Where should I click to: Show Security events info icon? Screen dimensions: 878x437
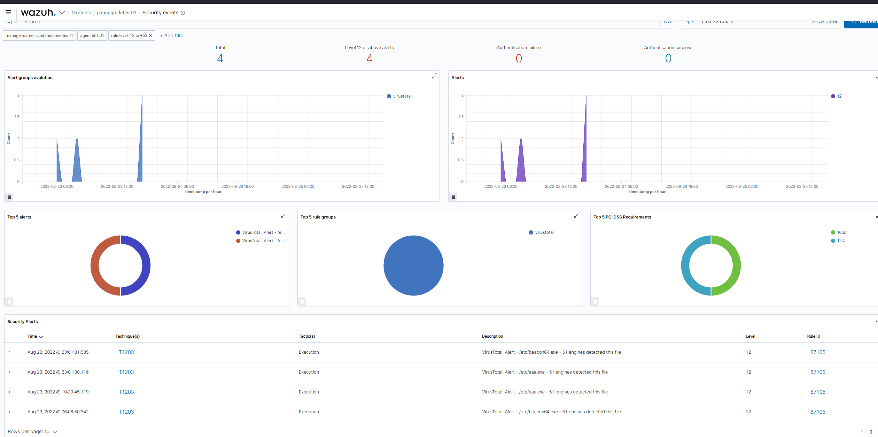[x=183, y=13]
